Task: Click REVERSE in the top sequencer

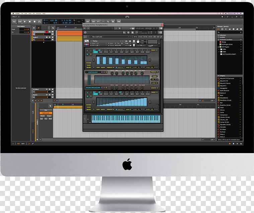Action: point(89,63)
